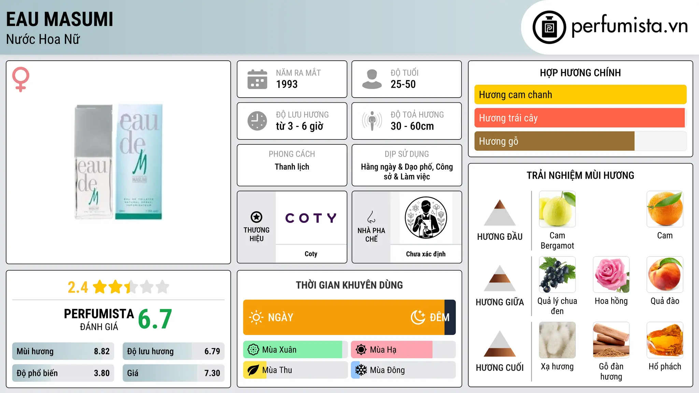The height and width of the screenshot is (393, 699).
Task: Click the green 6.7 Perfumista score
Action: coord(155,319)
